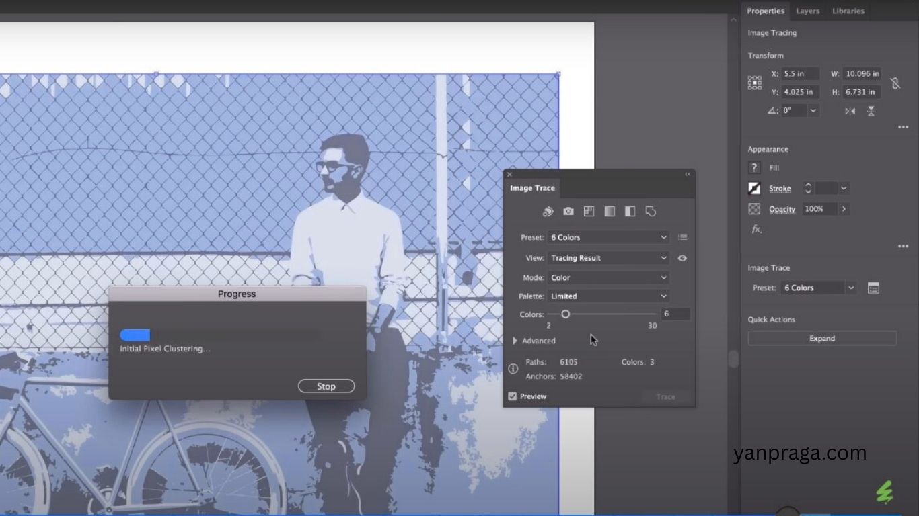The height and width of the screenshot is (516, 919).
Task: Click the Trace button
Action: coord(665,396)
